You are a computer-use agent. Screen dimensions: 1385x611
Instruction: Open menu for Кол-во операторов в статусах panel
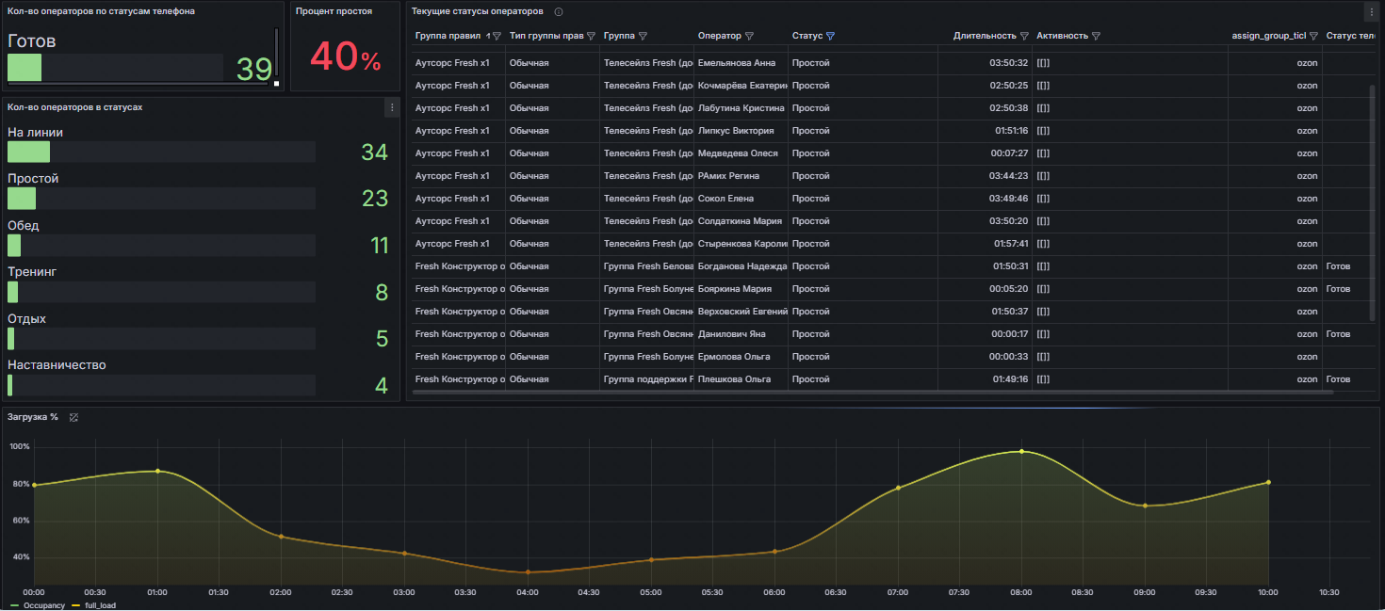[x=391, y=107]
